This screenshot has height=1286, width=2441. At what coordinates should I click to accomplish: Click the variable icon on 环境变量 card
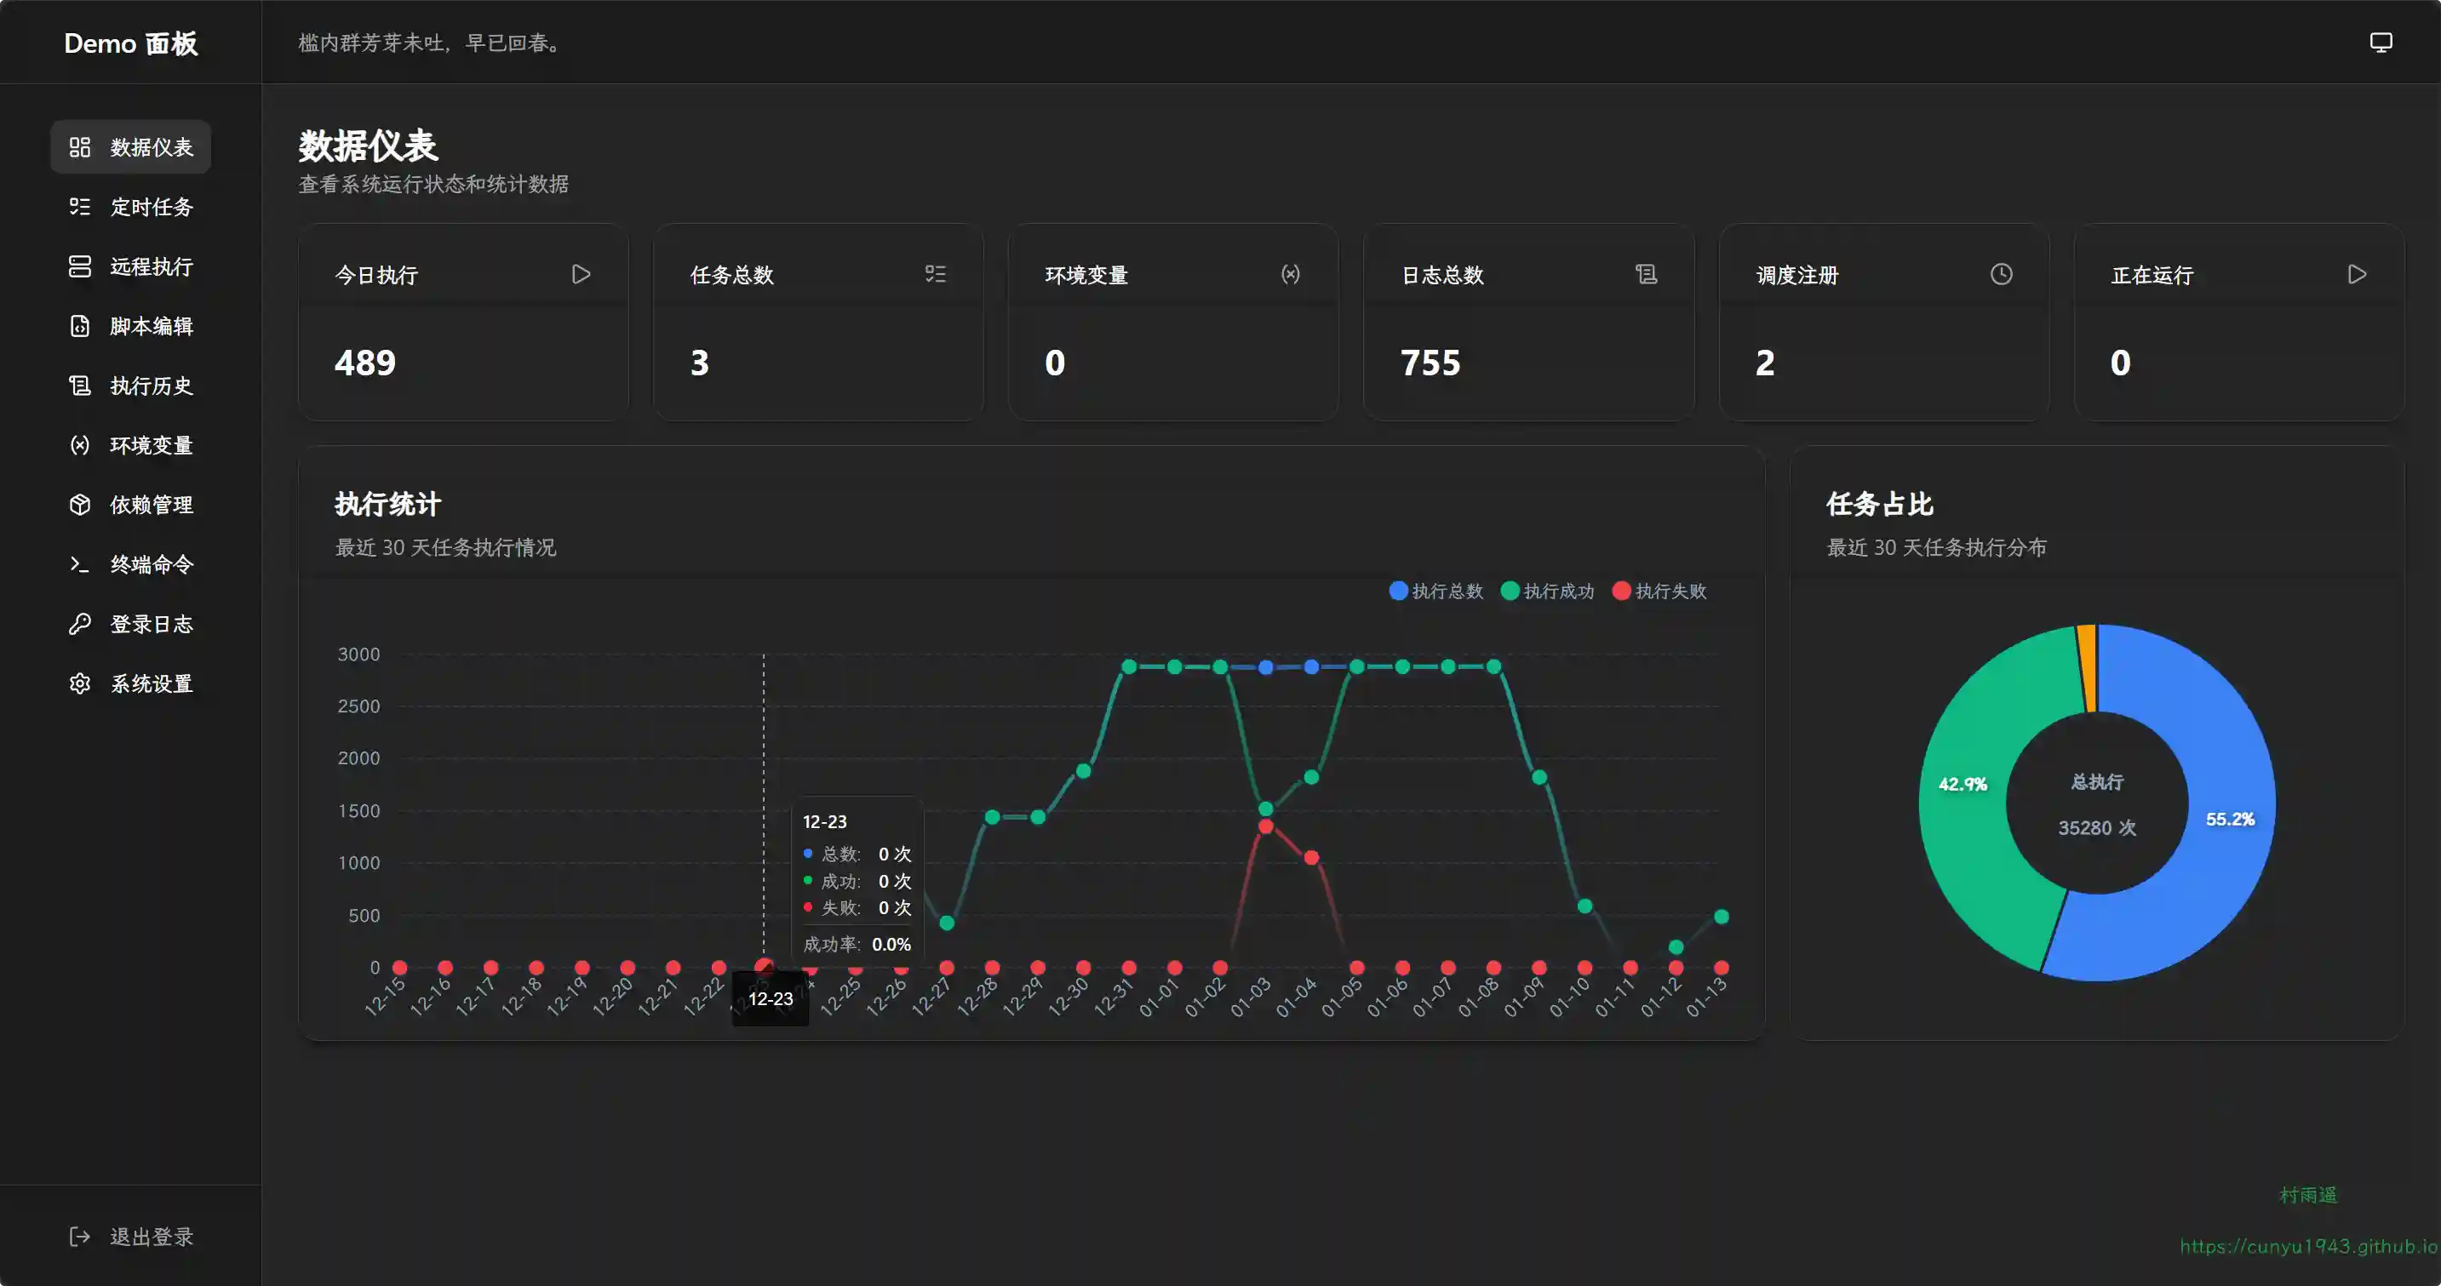point(1291,275)
